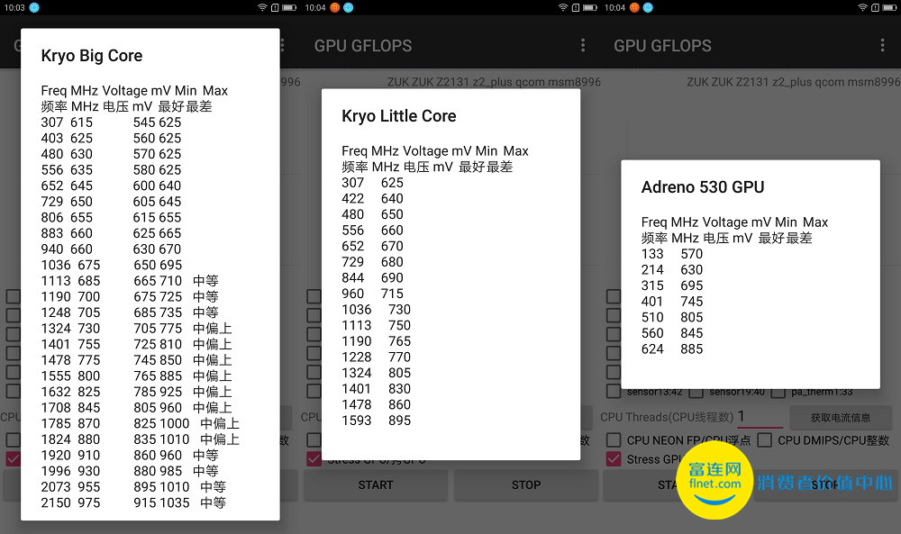Select Little Core row 307 625
This screenshot has width=901, height=534.
(372, 183)
